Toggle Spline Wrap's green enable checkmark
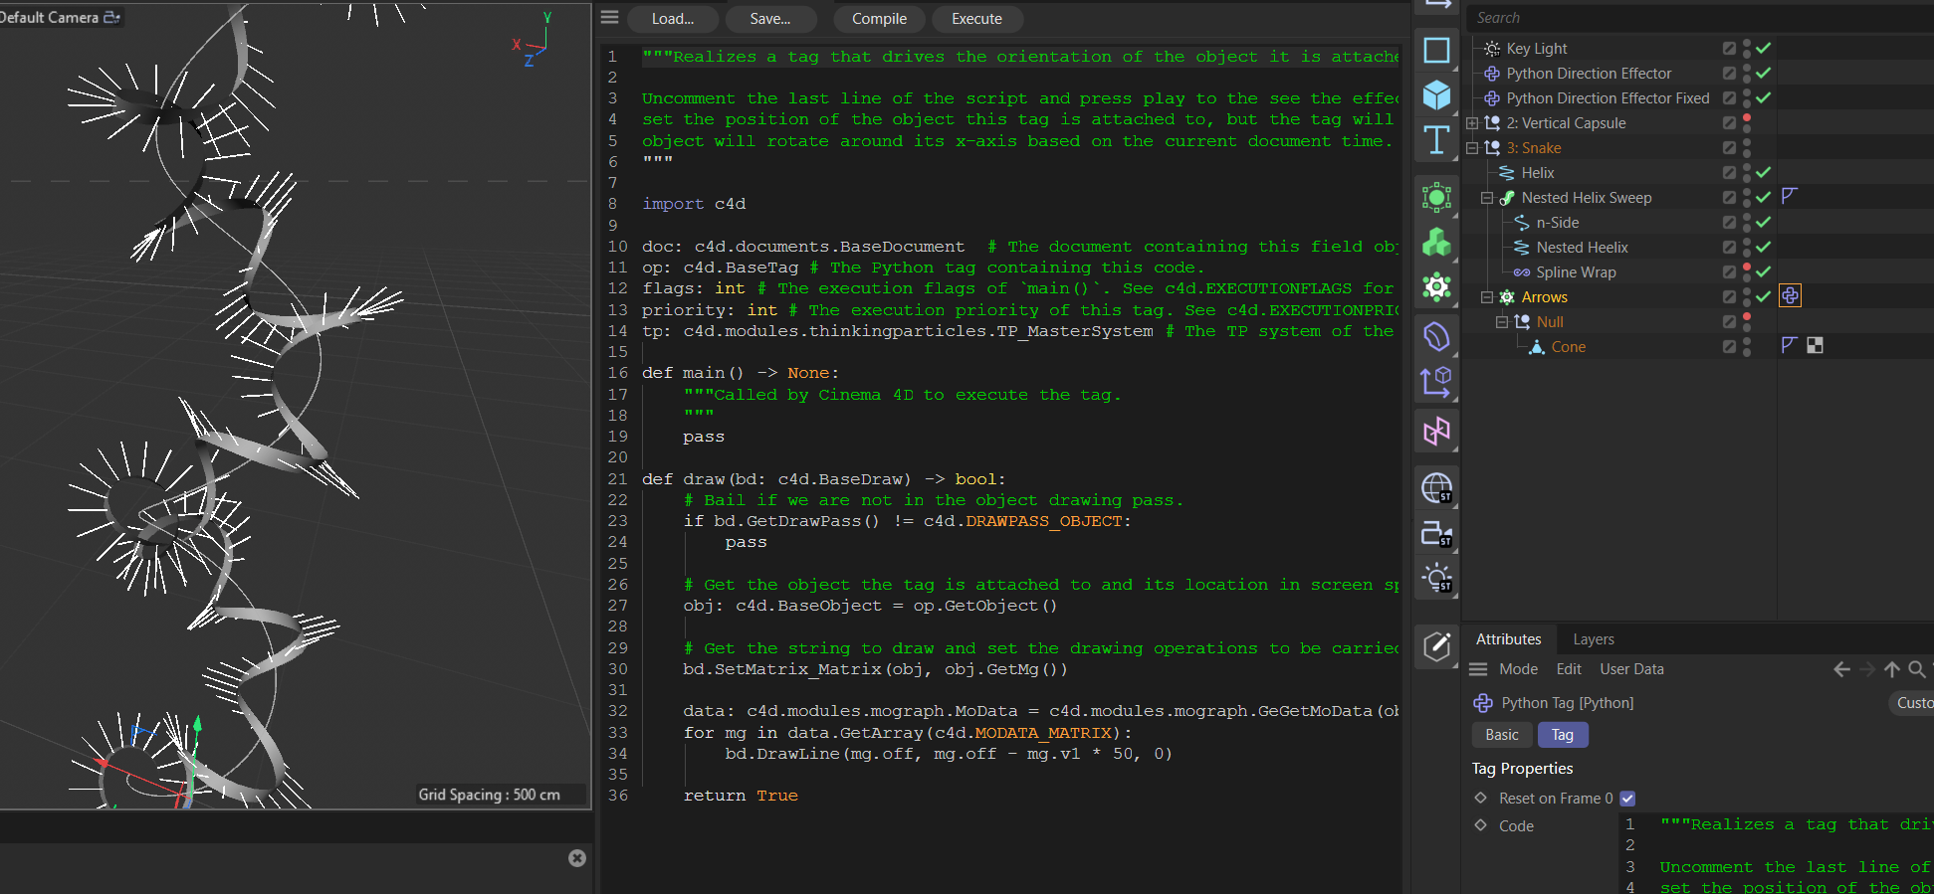This screenshot has width=1934, height=894. tap(1763, 271)
